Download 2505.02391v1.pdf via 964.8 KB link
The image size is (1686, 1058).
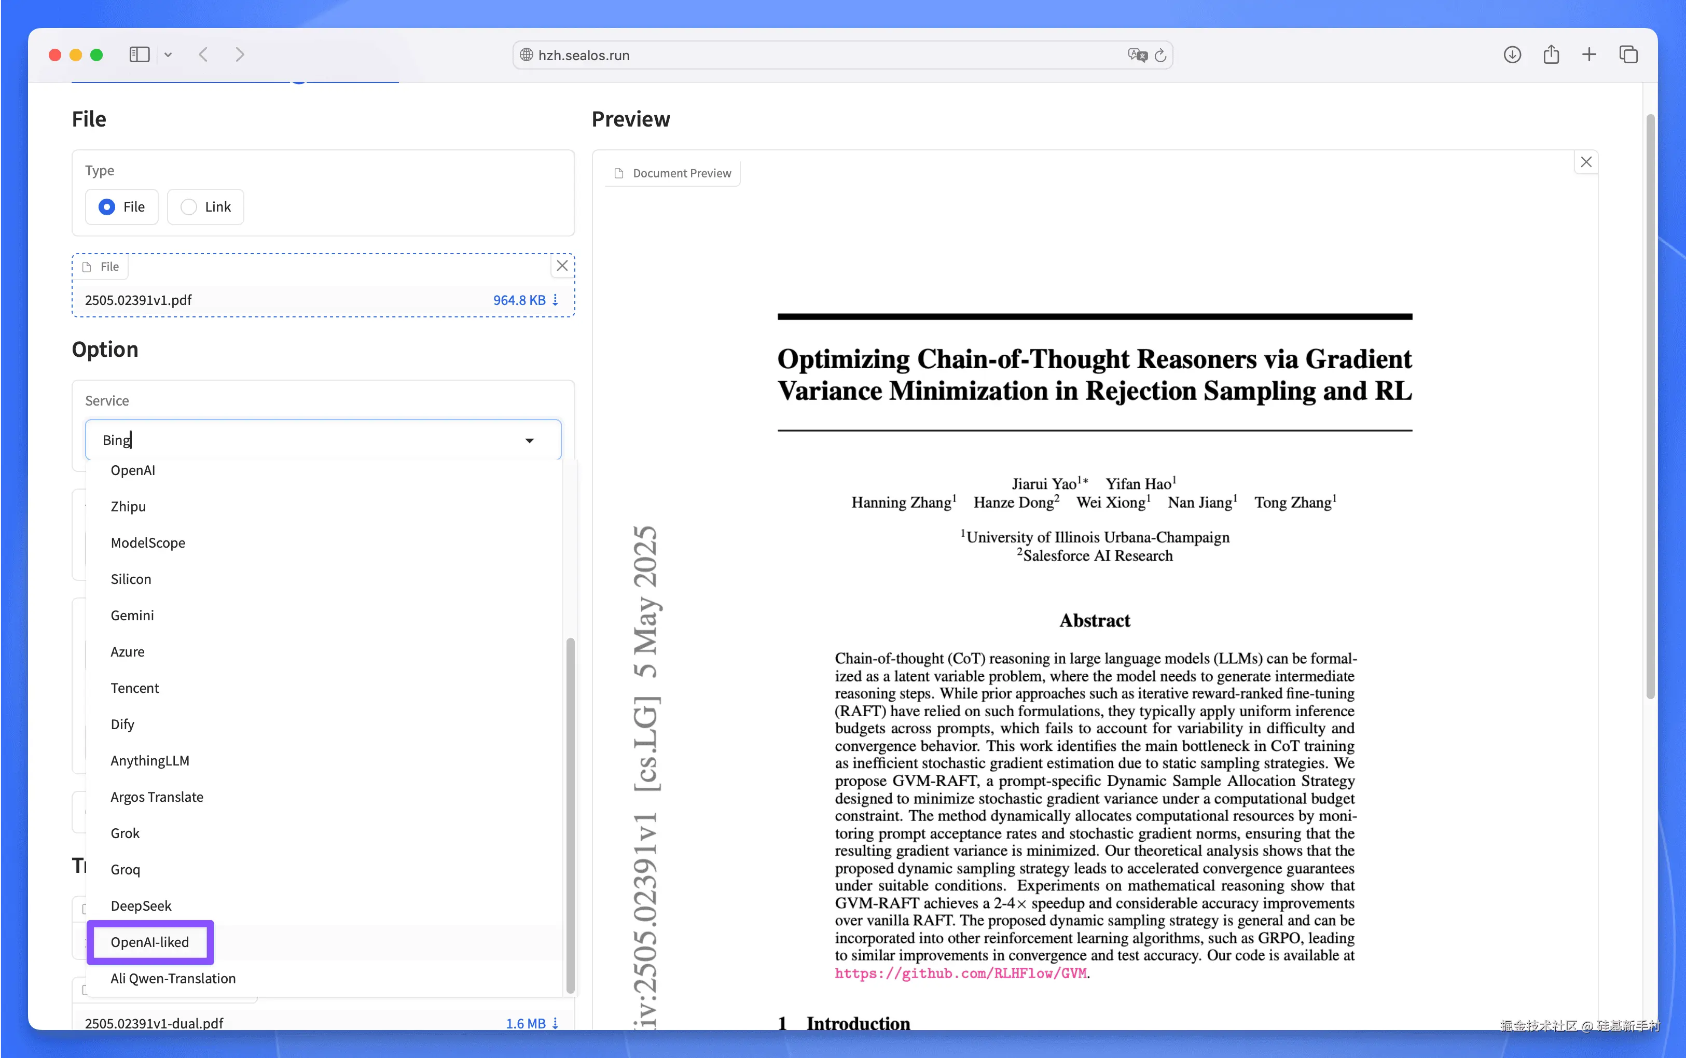click(x=519, y=300)
